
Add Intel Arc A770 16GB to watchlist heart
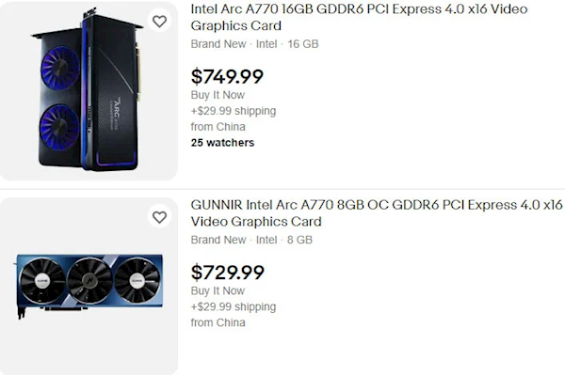pyautogui.click(x=159, y=22)
